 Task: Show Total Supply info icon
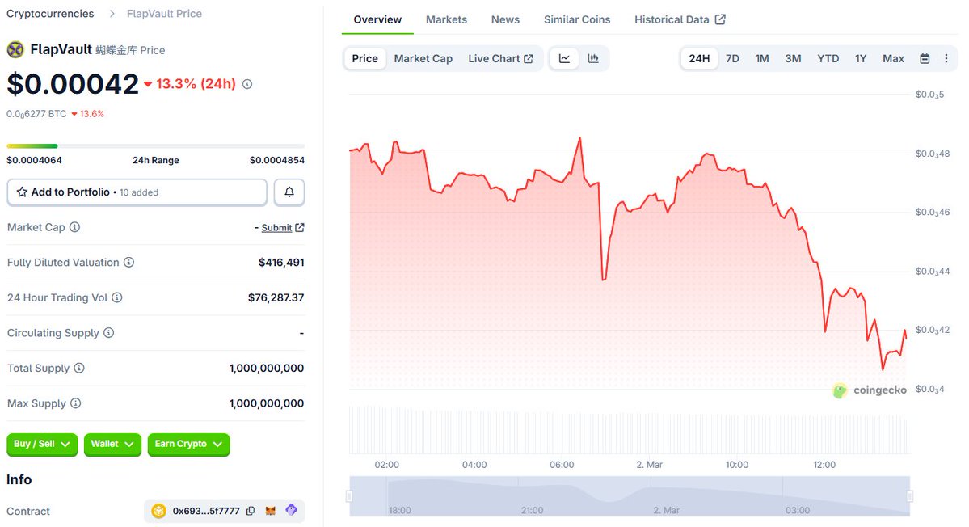[x=79, y=368]
